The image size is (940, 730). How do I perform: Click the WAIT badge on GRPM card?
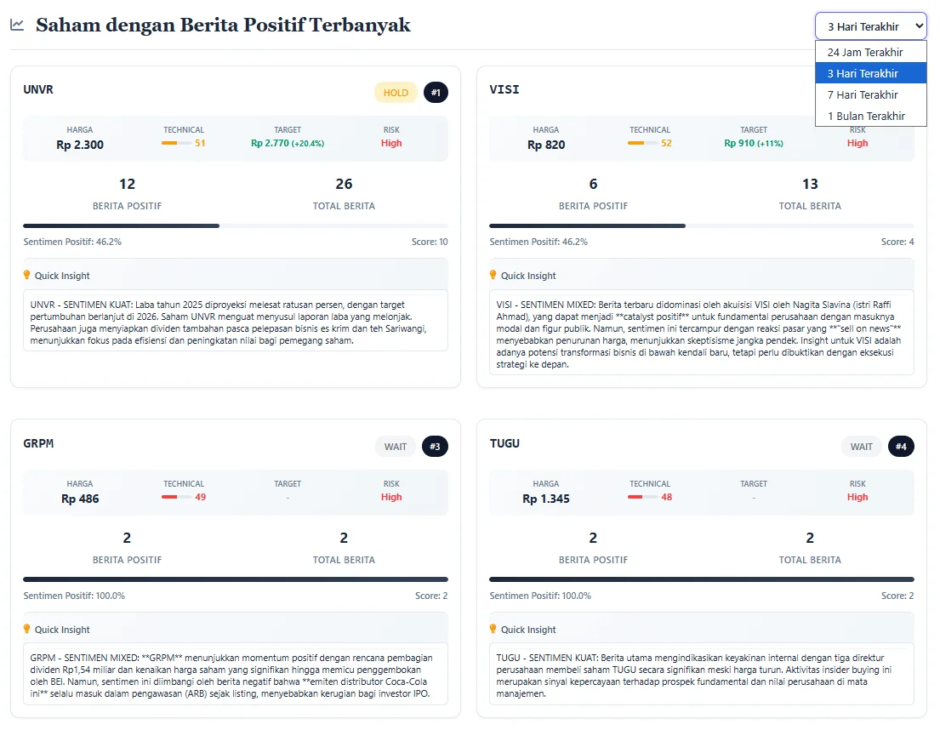click(396, 447)
